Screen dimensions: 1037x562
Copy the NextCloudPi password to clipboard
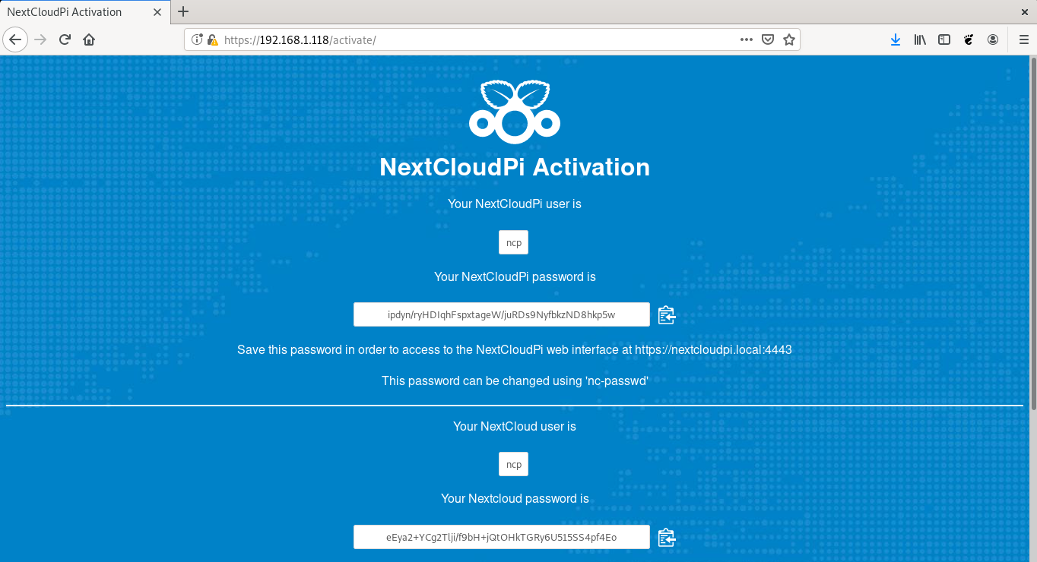[x=667, y=315]
